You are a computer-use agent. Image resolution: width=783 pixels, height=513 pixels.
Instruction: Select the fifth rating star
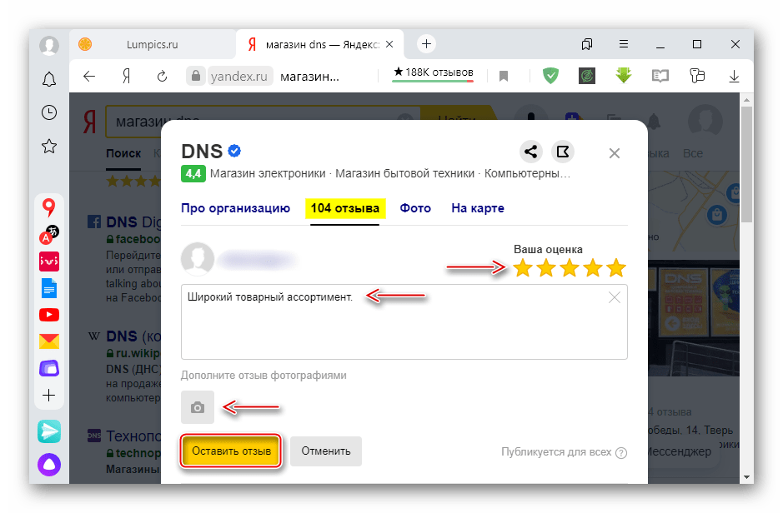pyautogui.click(x=616, y=268)
